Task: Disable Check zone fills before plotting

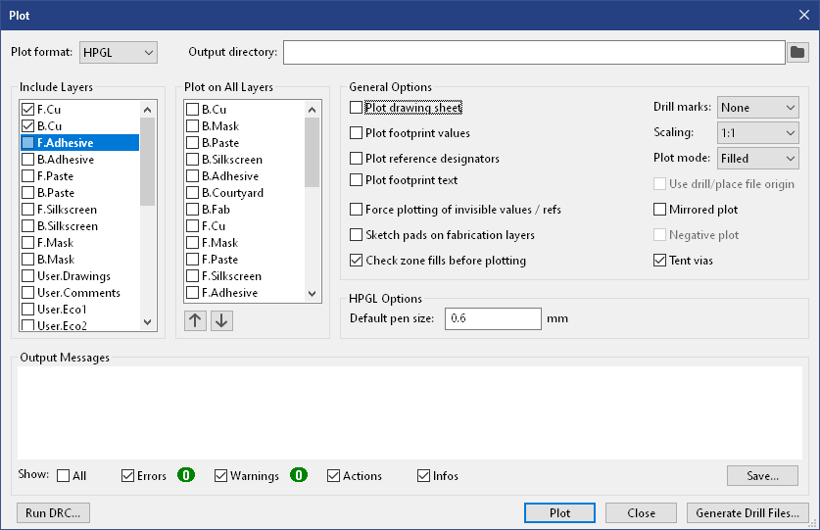Action: pos(357,261)
